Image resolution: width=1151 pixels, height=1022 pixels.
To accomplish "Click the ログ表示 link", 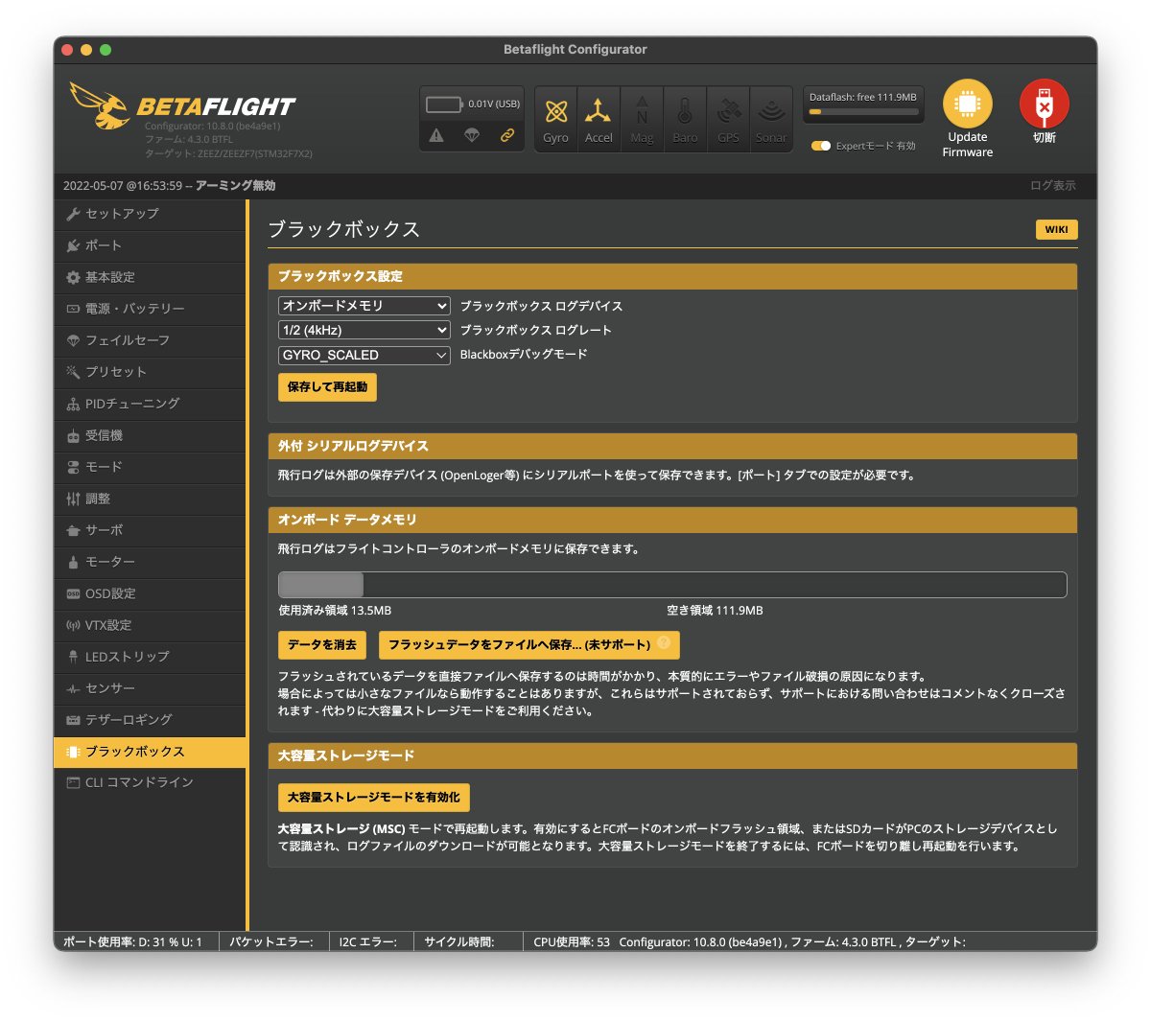I will coord(1053,186).
